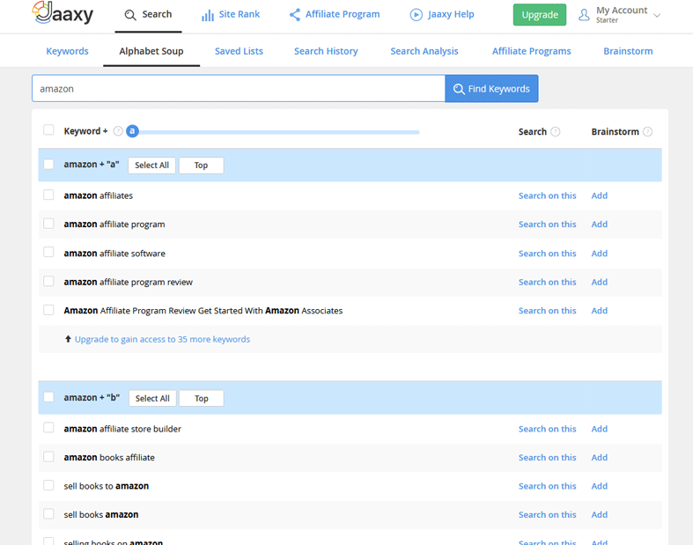Switch to the Saved Lists tab
Image resolution: width=693 pixels, height=545 pixels.
click(239, 51)
